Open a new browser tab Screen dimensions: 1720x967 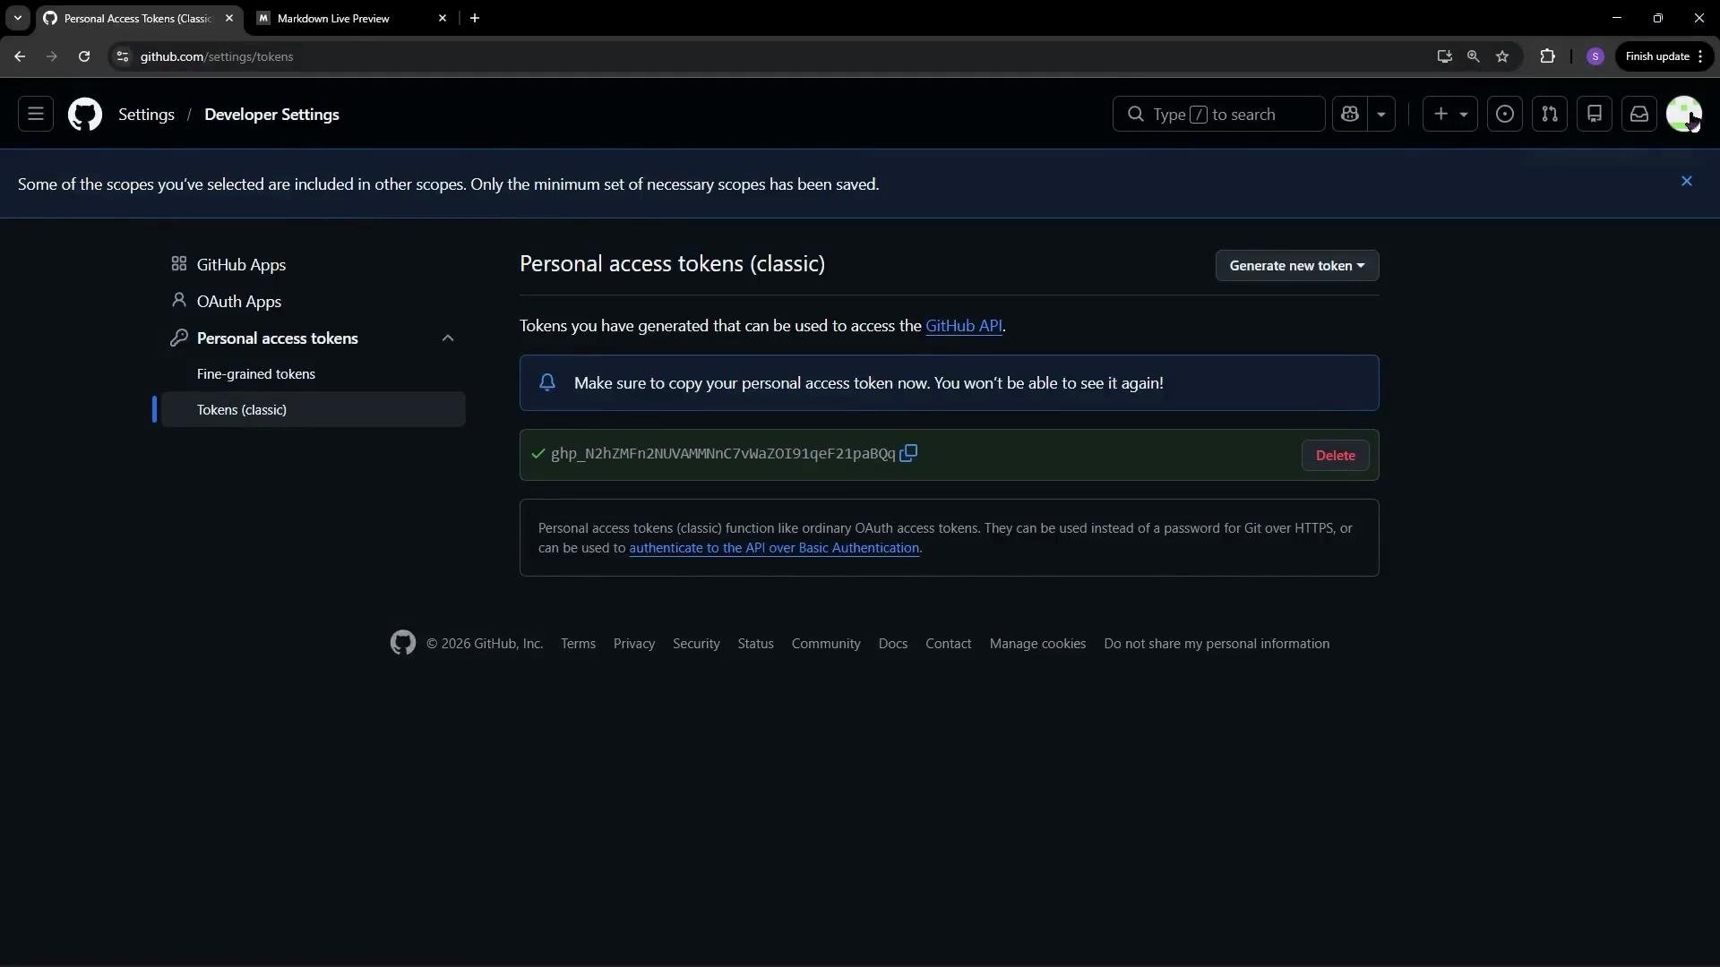pyautogui.click(x=475, y=18)
